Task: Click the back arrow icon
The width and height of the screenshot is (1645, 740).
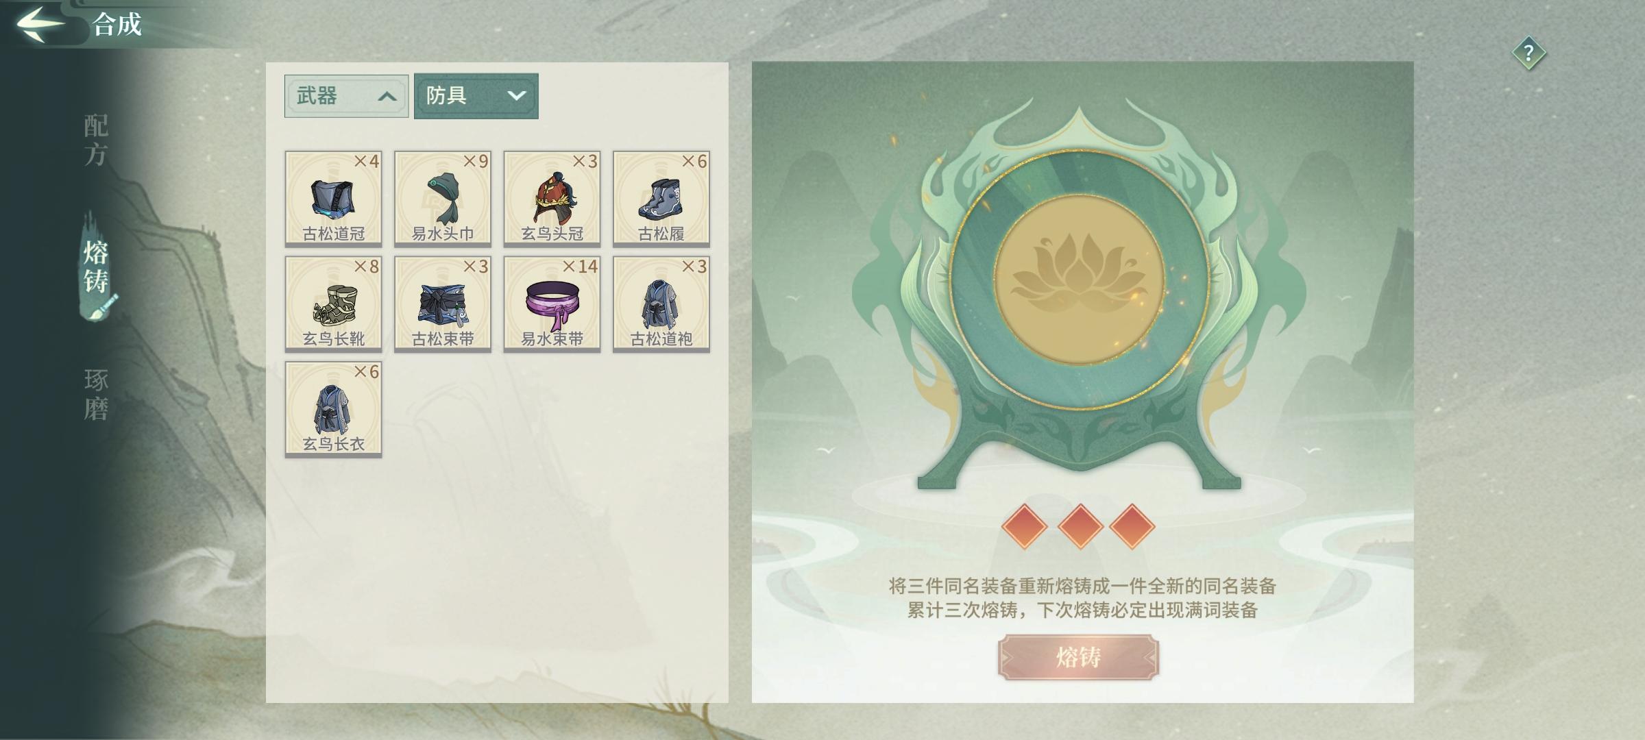Action: click(40, 24)
